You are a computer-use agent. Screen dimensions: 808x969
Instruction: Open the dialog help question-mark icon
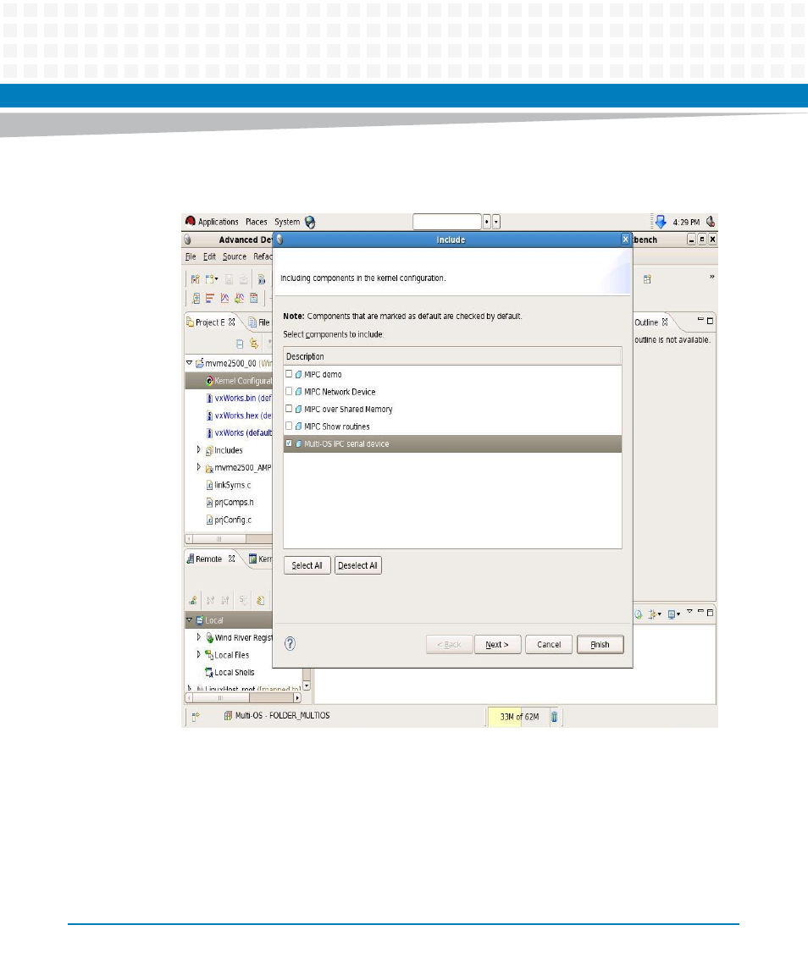(290, 644)
